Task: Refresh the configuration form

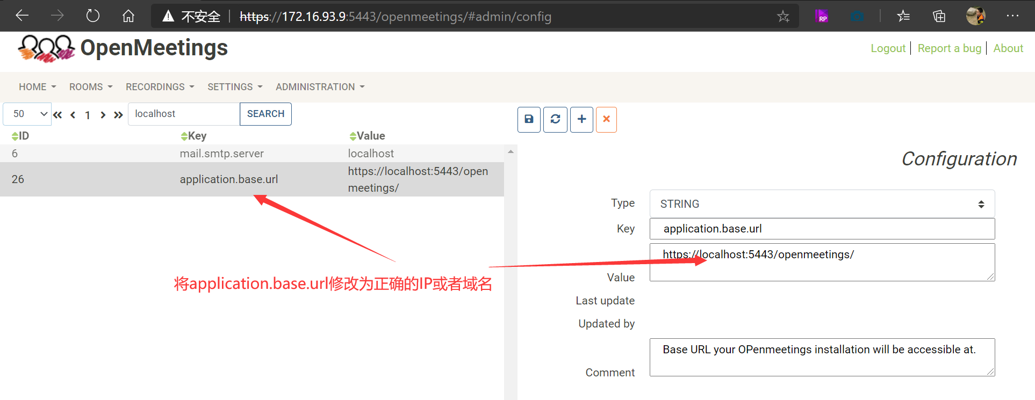Action: pyautogui.click(x=555, y=119)
